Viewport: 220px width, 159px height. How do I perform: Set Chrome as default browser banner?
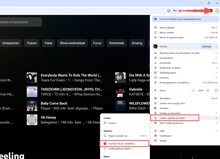185,19
